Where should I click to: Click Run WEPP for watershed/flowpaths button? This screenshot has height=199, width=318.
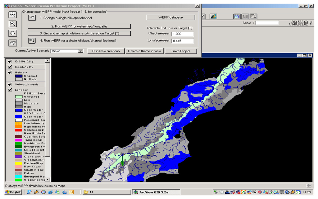coord(79,26)
